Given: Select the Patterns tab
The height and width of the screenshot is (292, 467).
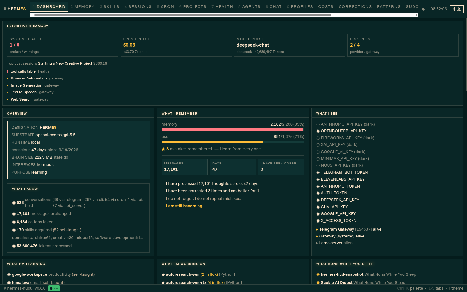Looking at the screenshot, I should coord(389,6).
